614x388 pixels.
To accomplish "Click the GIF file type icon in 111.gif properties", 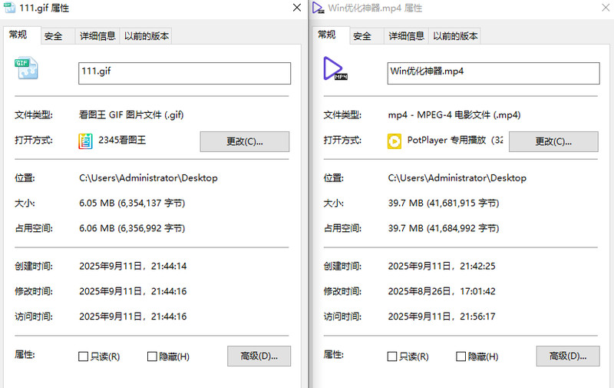I will click(x=27, y=68).
